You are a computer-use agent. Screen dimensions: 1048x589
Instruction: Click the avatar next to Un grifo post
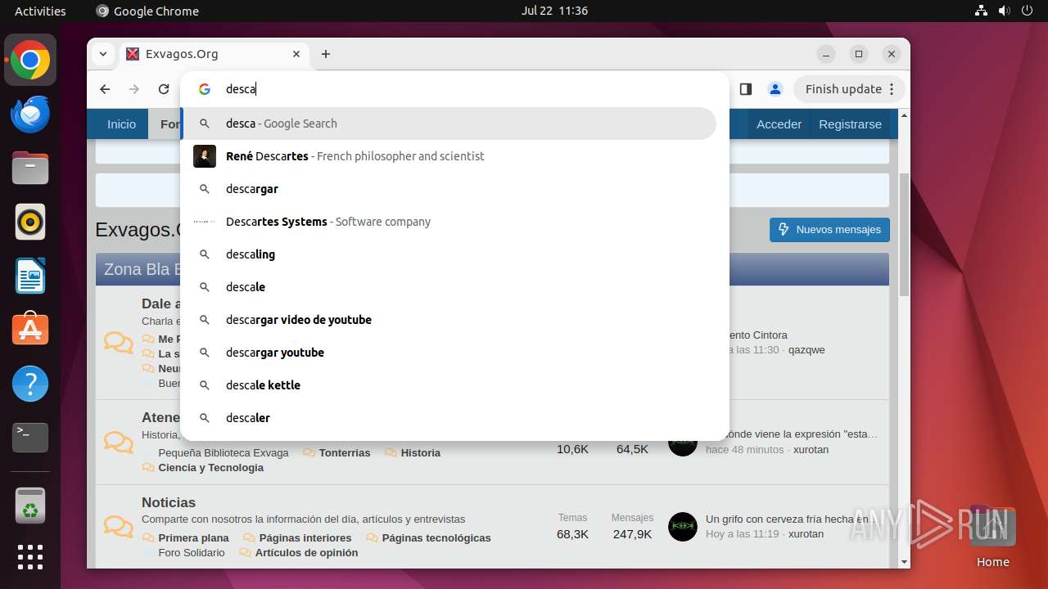[683, 527]
